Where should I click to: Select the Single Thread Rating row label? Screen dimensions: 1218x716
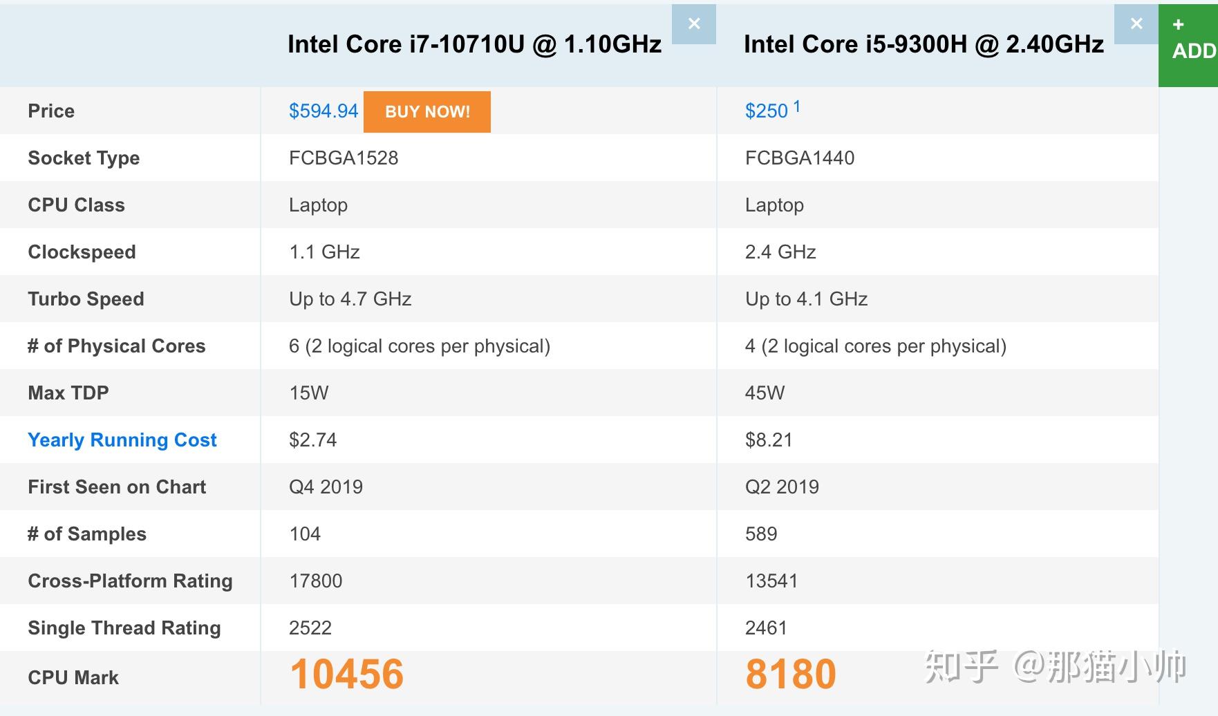(x=124, y=628)
